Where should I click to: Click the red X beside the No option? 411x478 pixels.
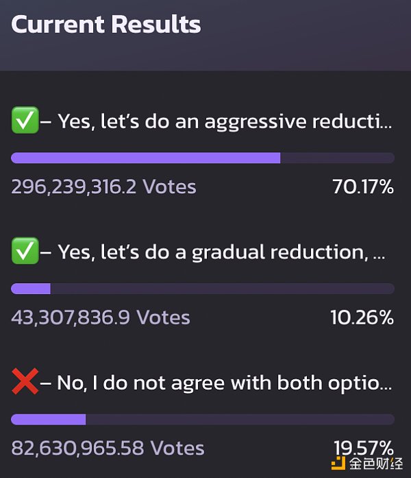click(x=25, y=383)
